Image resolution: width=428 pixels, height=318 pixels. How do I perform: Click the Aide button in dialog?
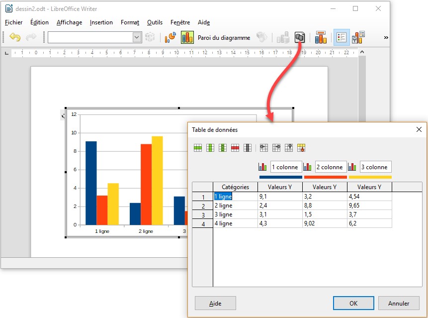(x=215, y=303)
